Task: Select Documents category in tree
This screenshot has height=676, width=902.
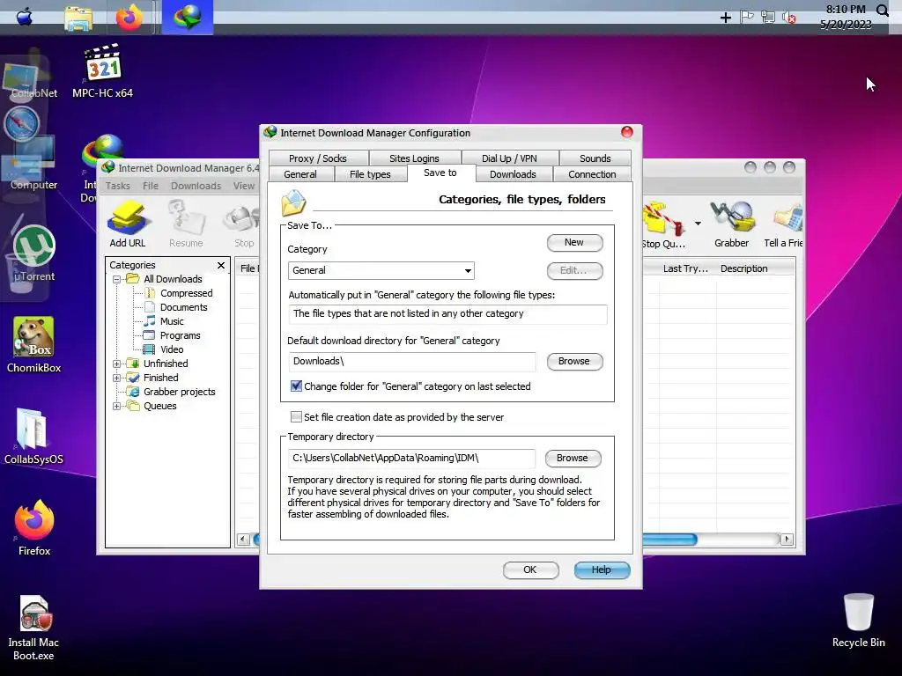Action: pyautogui.click(x=176, y=307)
